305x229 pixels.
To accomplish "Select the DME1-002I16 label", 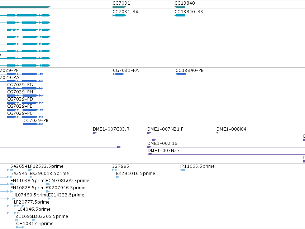I will pos(162,143).
